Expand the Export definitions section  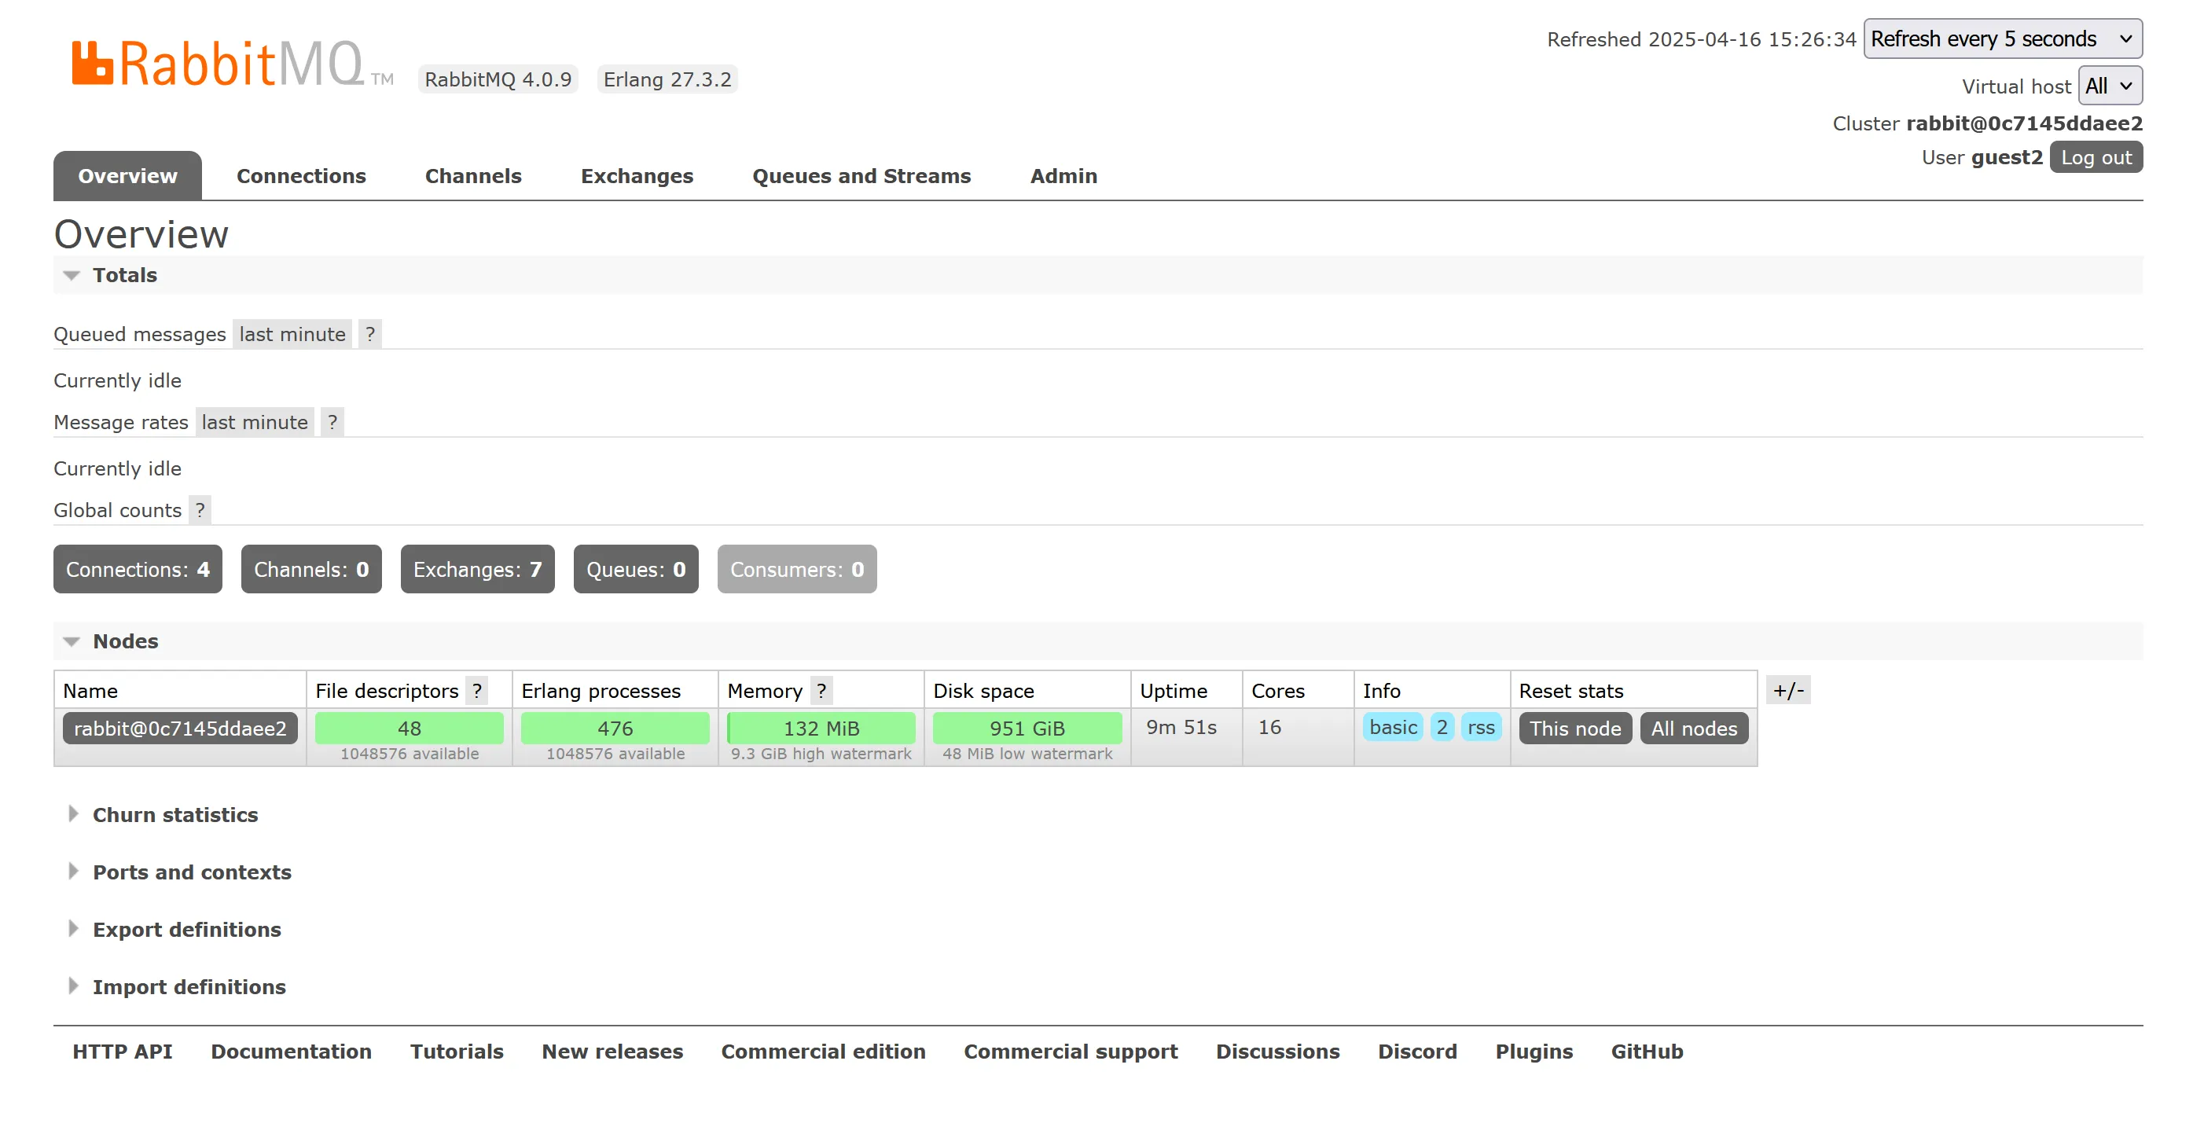[186, 929]
